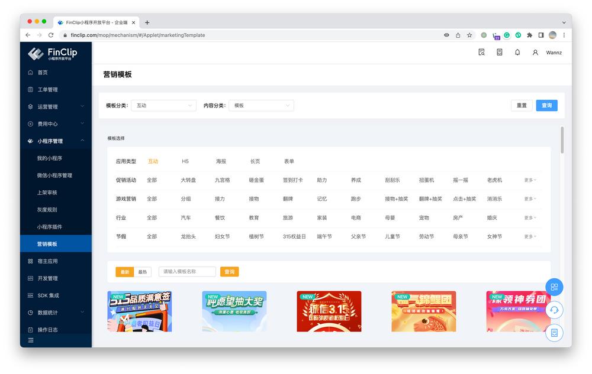This screenshot has height=374, width=592.
Task: Open the 模板分类 category dropdown
Action: (163, 105)
